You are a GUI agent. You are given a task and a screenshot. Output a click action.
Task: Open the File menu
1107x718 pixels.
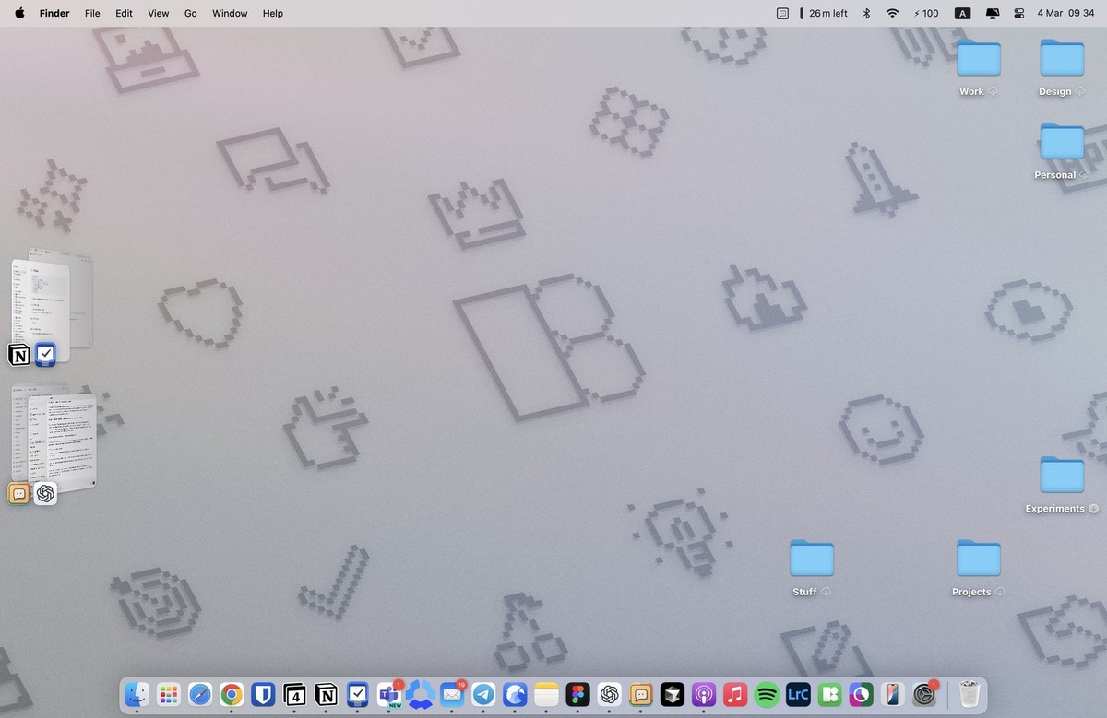(92, 13)
